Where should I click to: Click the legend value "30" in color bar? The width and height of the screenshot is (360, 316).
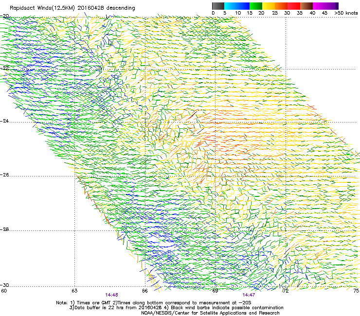pyautogui.click(x=287, y=13)
